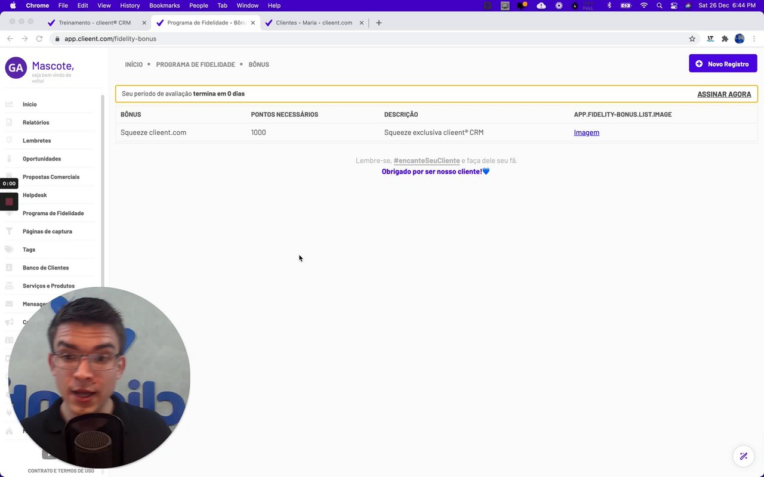764x477 pixels.
Task: Click the Wi-Fi menu bar icon
Action: (643, 5)
